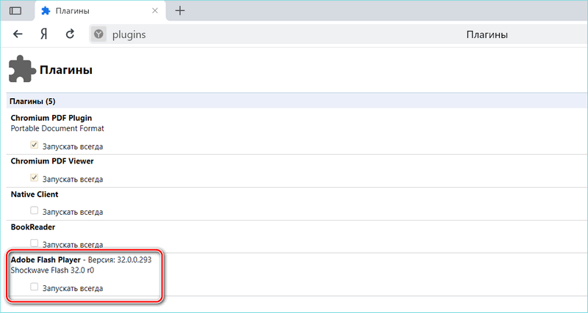The image size is (588, 313).
Task: Click the Portable Document Format description text
Action: pyautogui.click(x=57, y=128)
